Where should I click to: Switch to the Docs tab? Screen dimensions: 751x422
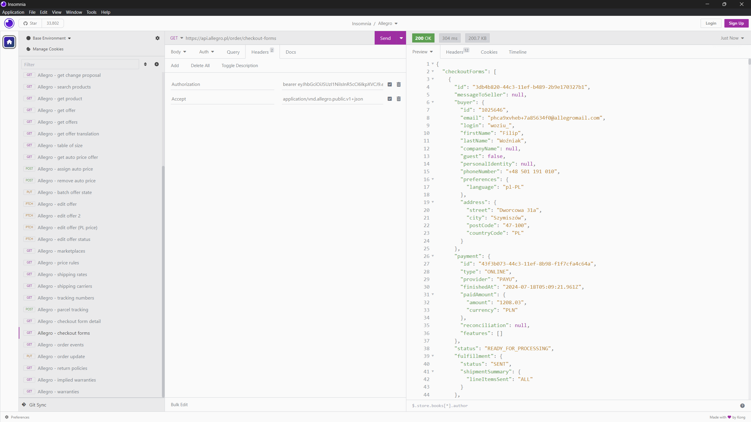click(291, 52)
